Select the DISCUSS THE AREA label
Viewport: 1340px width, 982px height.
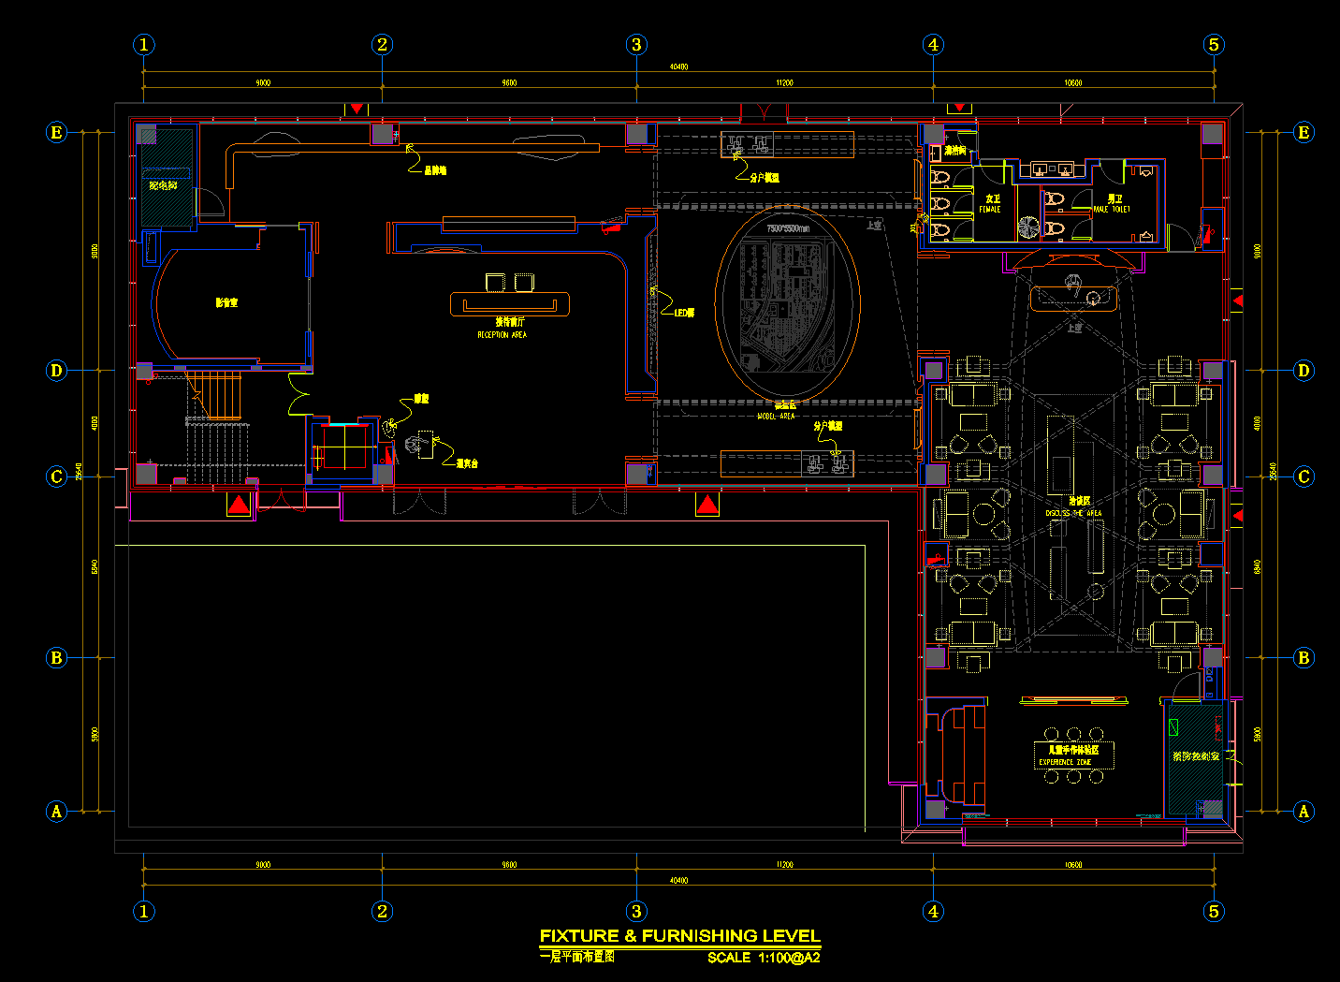coord(1073,513)
